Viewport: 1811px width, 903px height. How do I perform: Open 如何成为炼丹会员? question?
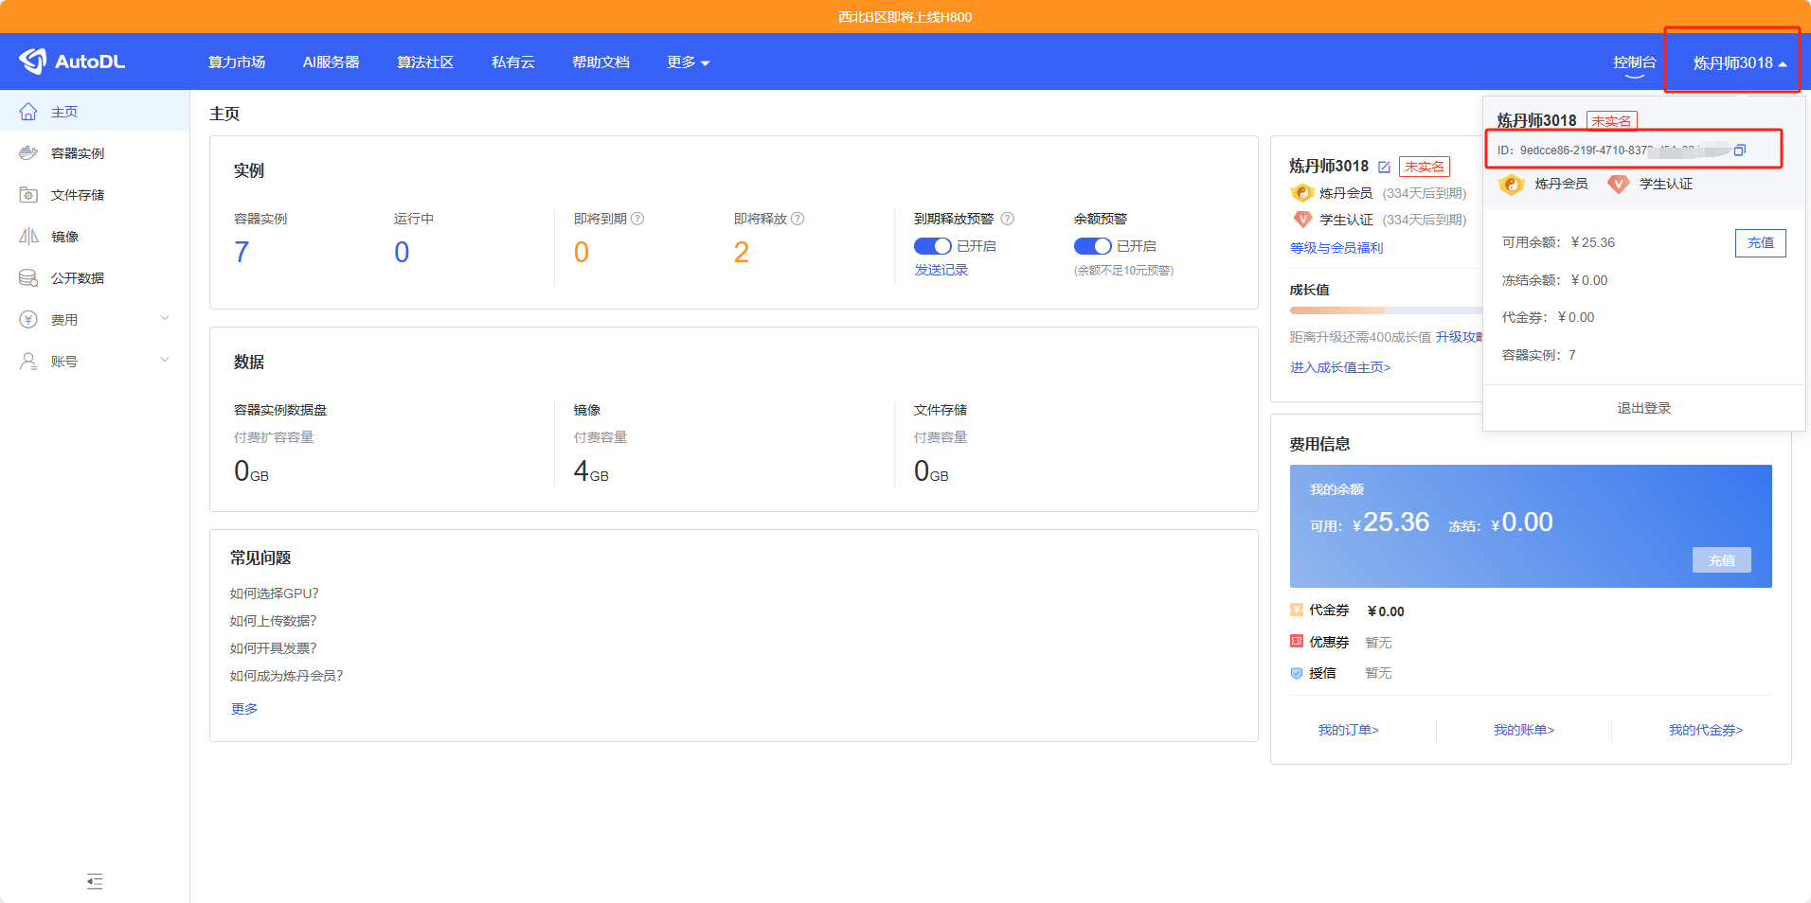point(287,676)
